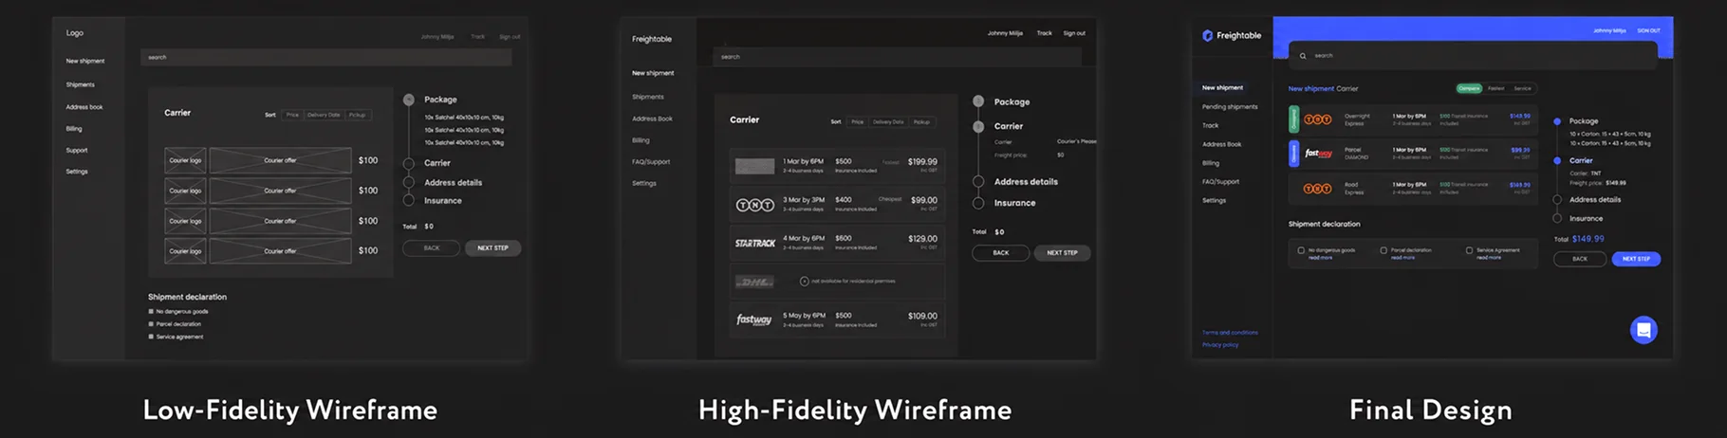Click search field in High-Fidelity Wireframe
The width and height of the screenshot is (1727, 438).
click(897, 57)
